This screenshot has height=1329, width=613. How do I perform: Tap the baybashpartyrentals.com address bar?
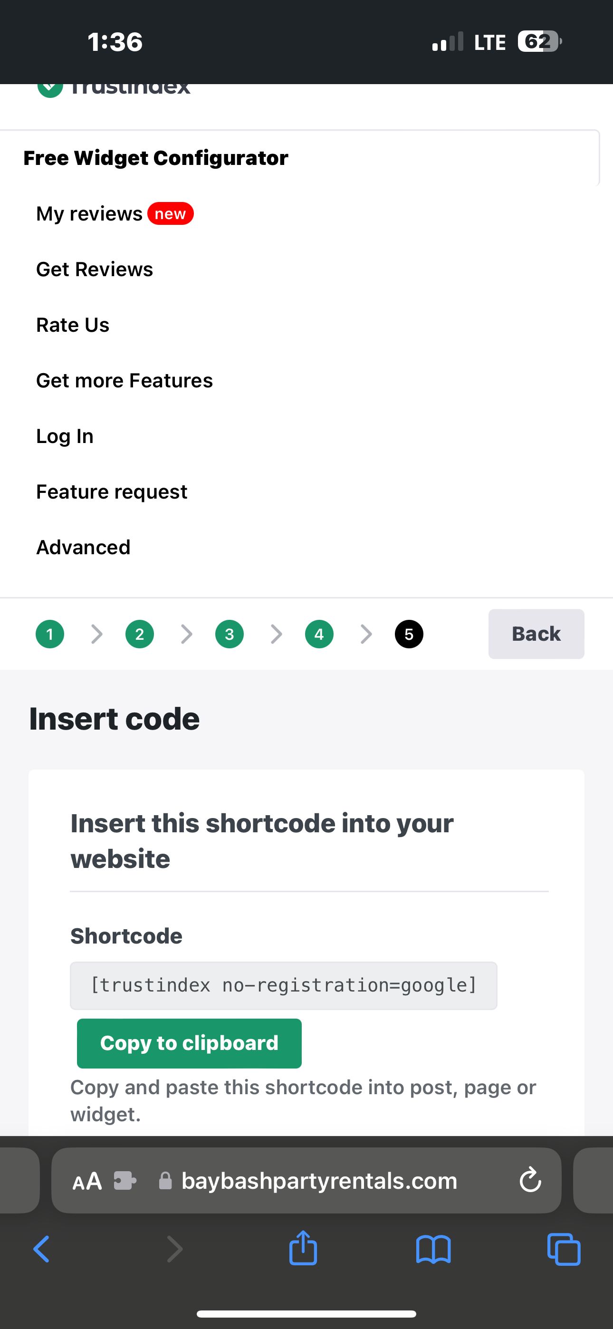coord(319,1180)
